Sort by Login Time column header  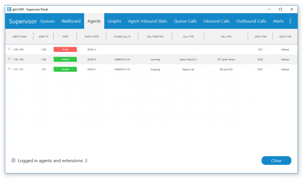[x=260, y=36]
